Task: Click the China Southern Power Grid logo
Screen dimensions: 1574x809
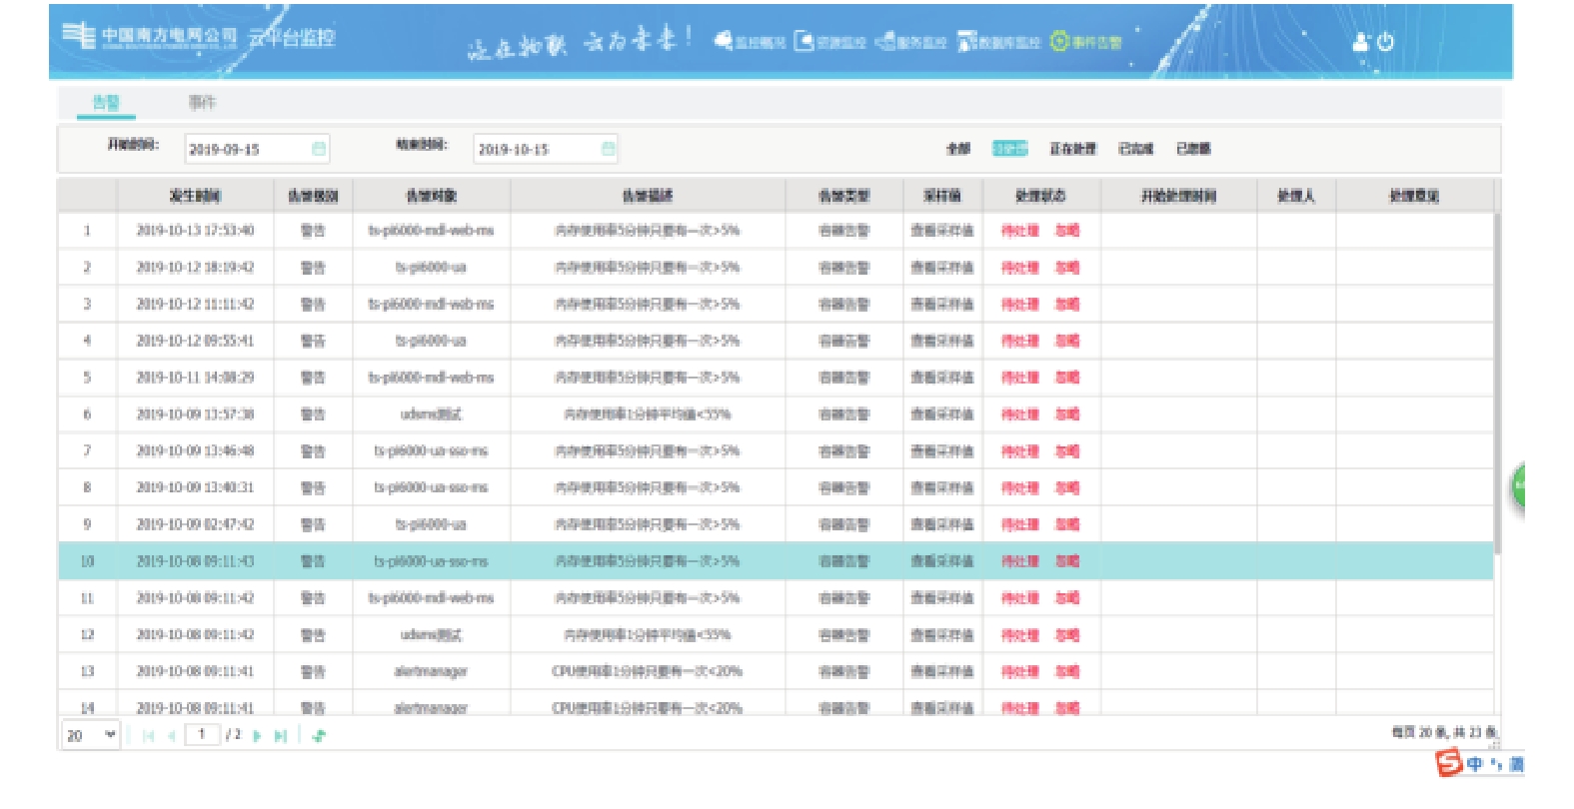Action: pos(151,36)
